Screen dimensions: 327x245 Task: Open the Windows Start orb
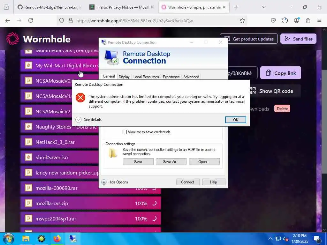click(8, 239)
